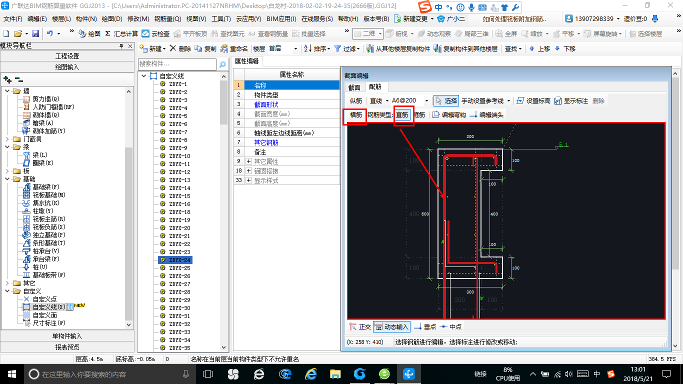Image resolution: width=683 pixels, height=384 pixels.
Task: Click 动态观察 orbit view tool
Action: [434, 33]
